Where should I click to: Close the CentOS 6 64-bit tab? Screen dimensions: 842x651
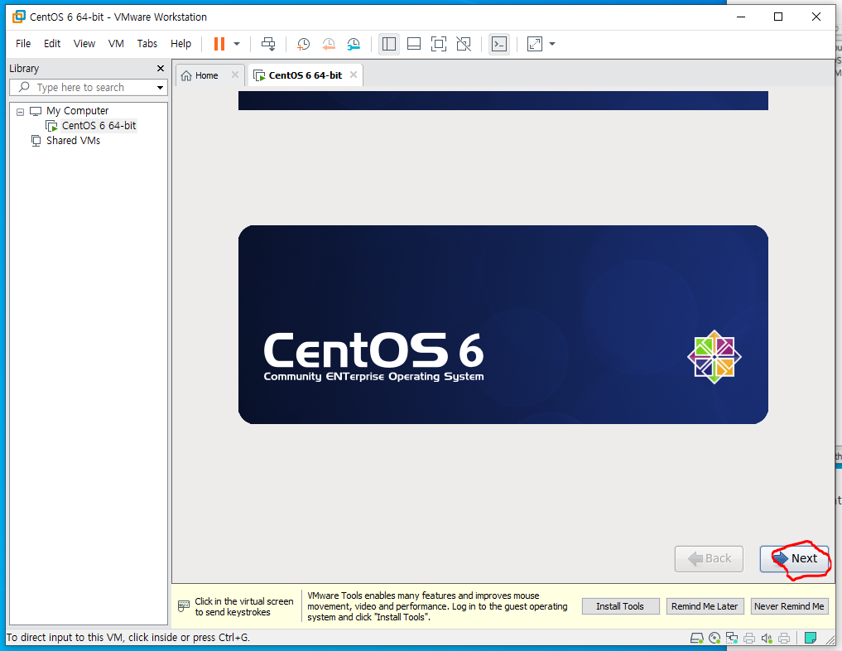[x=354, y=75]
